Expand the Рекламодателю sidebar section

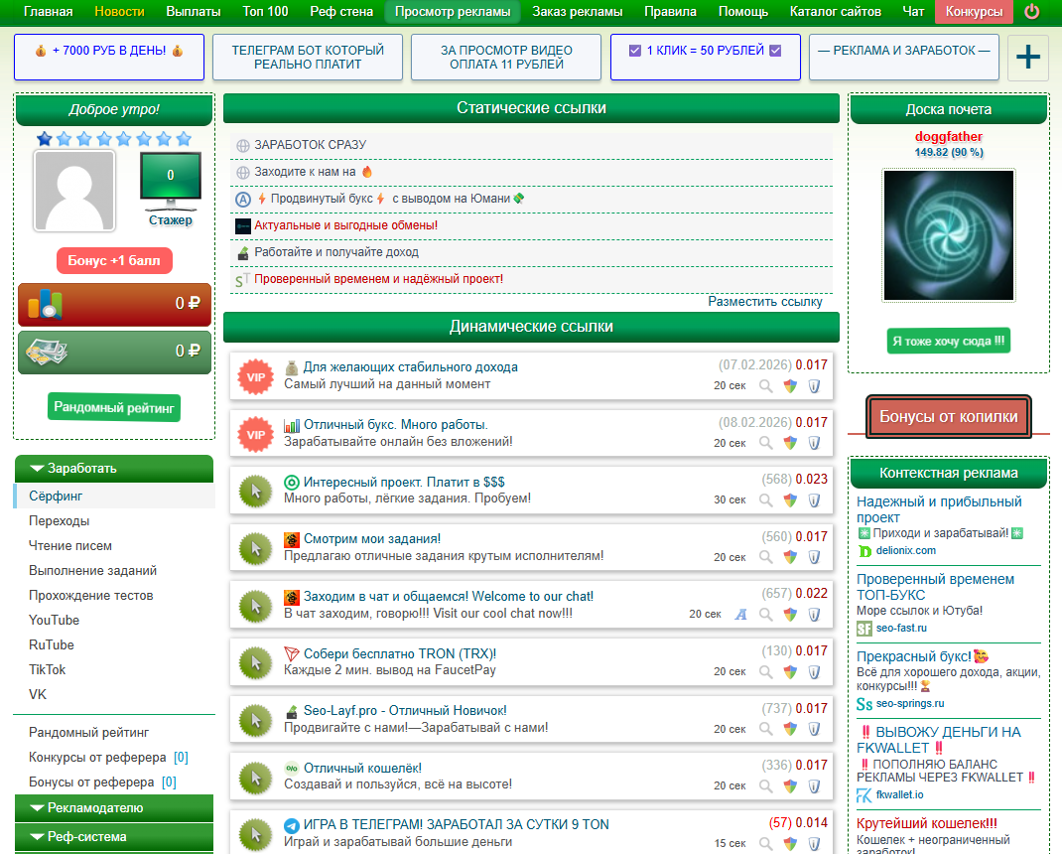point(114,808)
